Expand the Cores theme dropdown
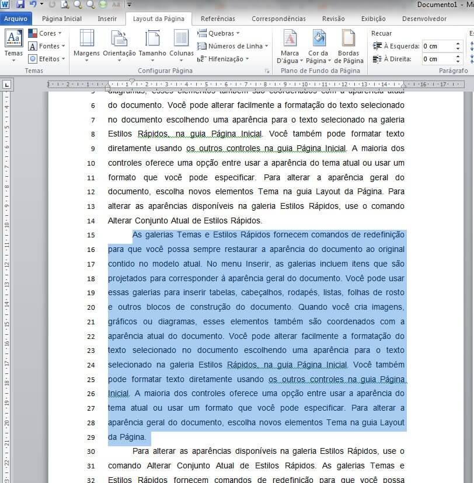 point(46,34)
